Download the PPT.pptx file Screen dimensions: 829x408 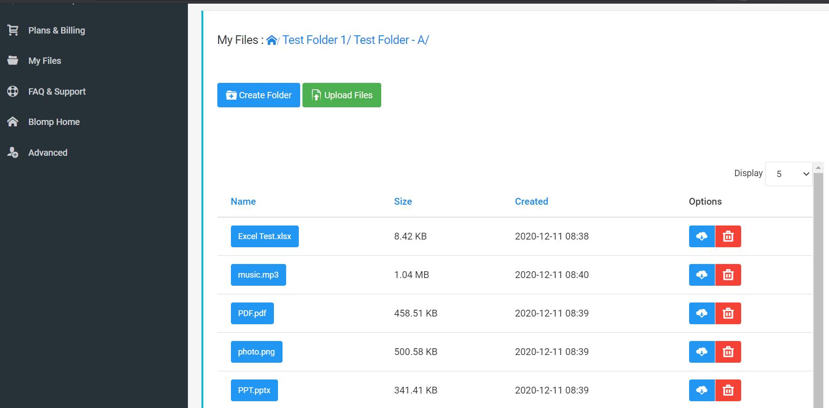click(x=701, y=390)
